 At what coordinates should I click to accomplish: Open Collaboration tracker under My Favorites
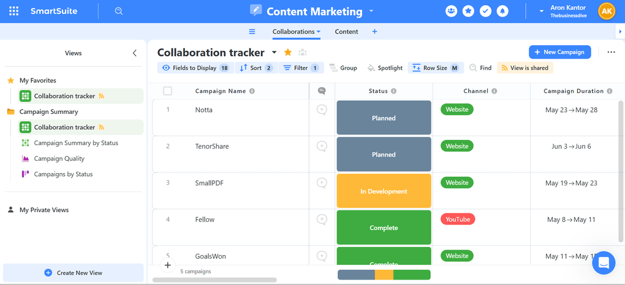[x=81, y=96]
